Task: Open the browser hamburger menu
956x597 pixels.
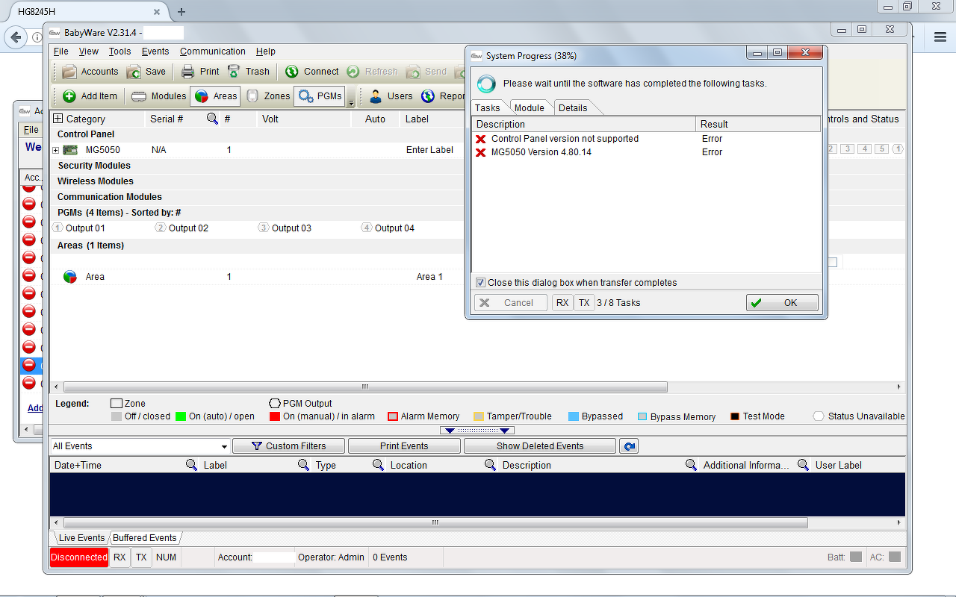Action: [940, 37]
